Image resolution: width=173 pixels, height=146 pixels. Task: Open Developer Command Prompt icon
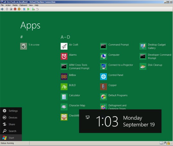(x=143, y=56)
